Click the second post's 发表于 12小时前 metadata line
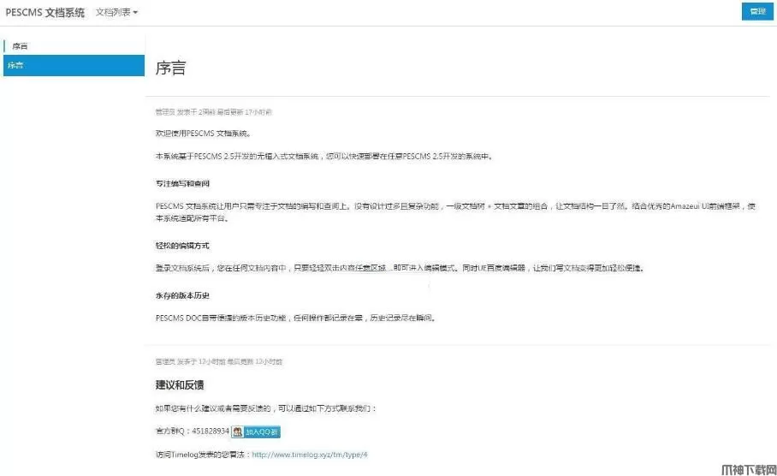Screen dimensions: 777x476 click(218, 361)
